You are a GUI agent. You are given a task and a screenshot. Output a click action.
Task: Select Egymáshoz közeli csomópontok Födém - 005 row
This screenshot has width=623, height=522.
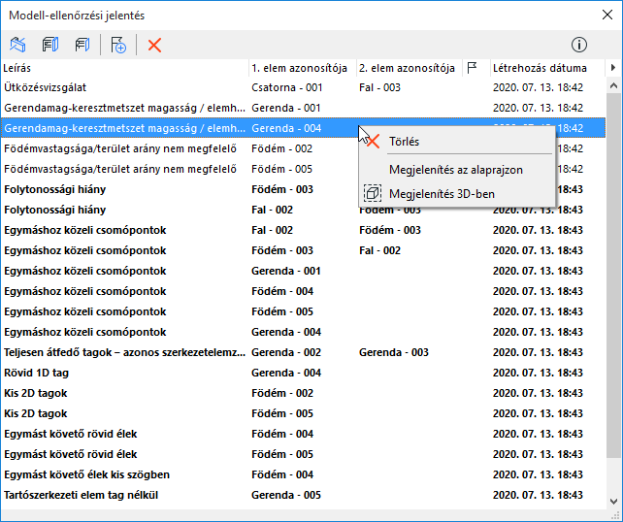coord(304,311)
